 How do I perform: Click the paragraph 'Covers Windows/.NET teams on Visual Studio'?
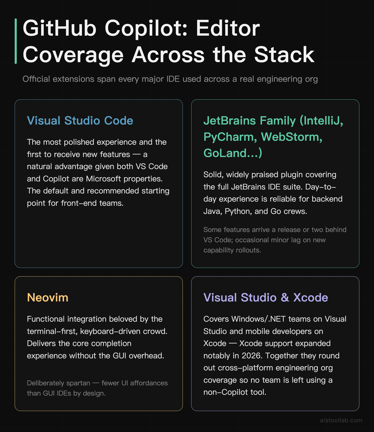click(x=275, y=355)
